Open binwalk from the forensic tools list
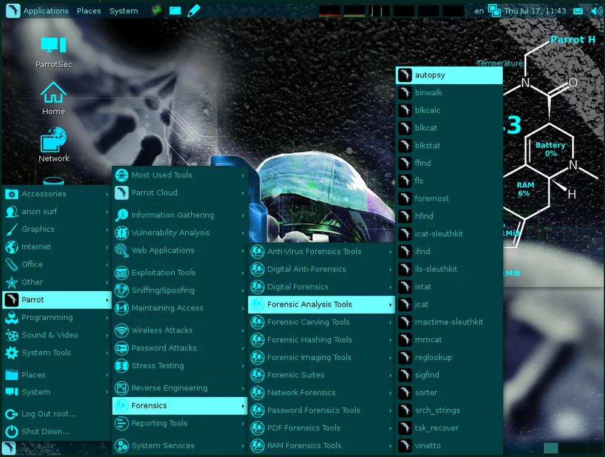605x457 pixels. tap(428, 93)
